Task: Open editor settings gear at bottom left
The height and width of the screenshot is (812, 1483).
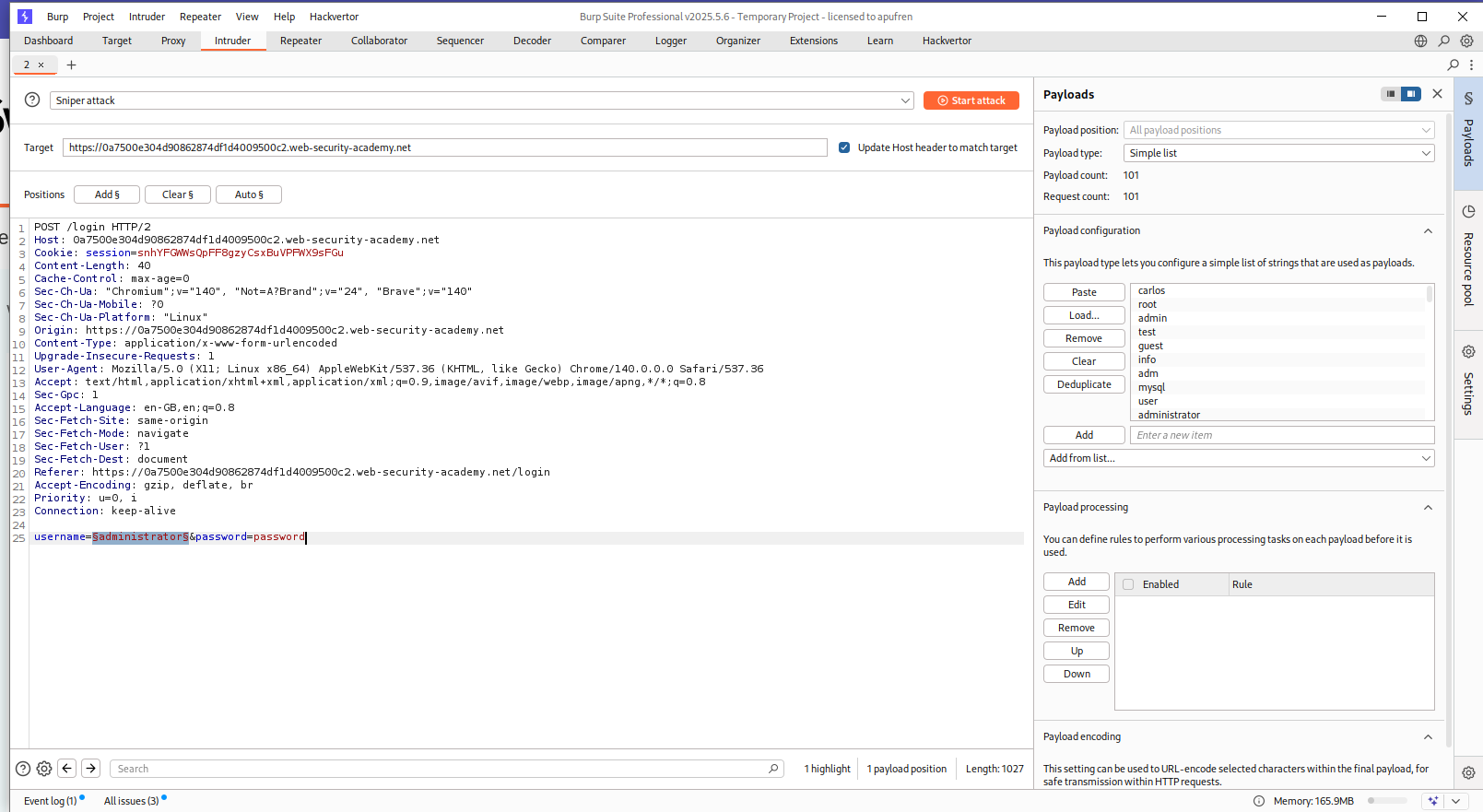Action: point(44,769)
